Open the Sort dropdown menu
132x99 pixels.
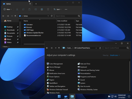pos(58,9)
